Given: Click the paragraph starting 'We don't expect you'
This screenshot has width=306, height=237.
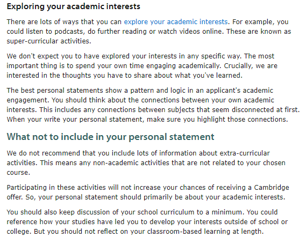Looking at the screenshot, I should pyautogui.click(x=142, y=66).
